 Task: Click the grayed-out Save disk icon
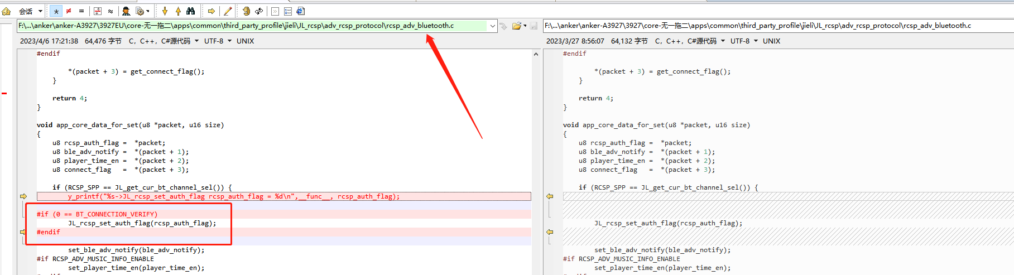534,26
